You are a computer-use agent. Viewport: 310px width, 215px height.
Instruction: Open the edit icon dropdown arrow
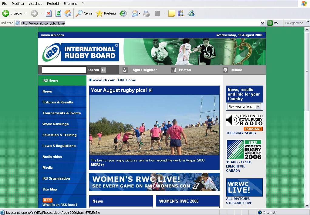pos(164,13)
